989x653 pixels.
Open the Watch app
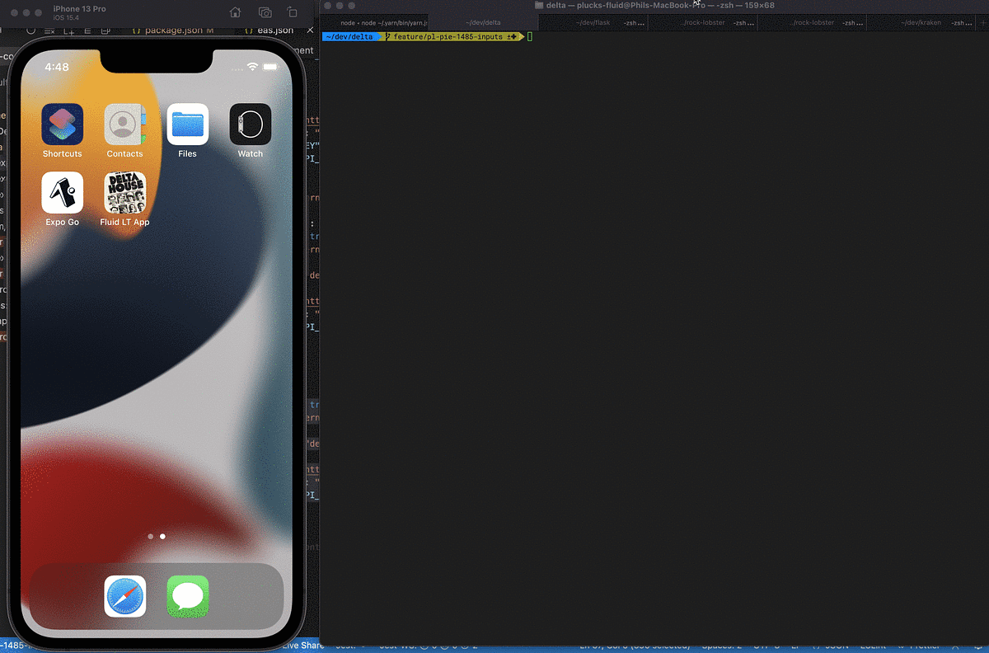(250, 124)
